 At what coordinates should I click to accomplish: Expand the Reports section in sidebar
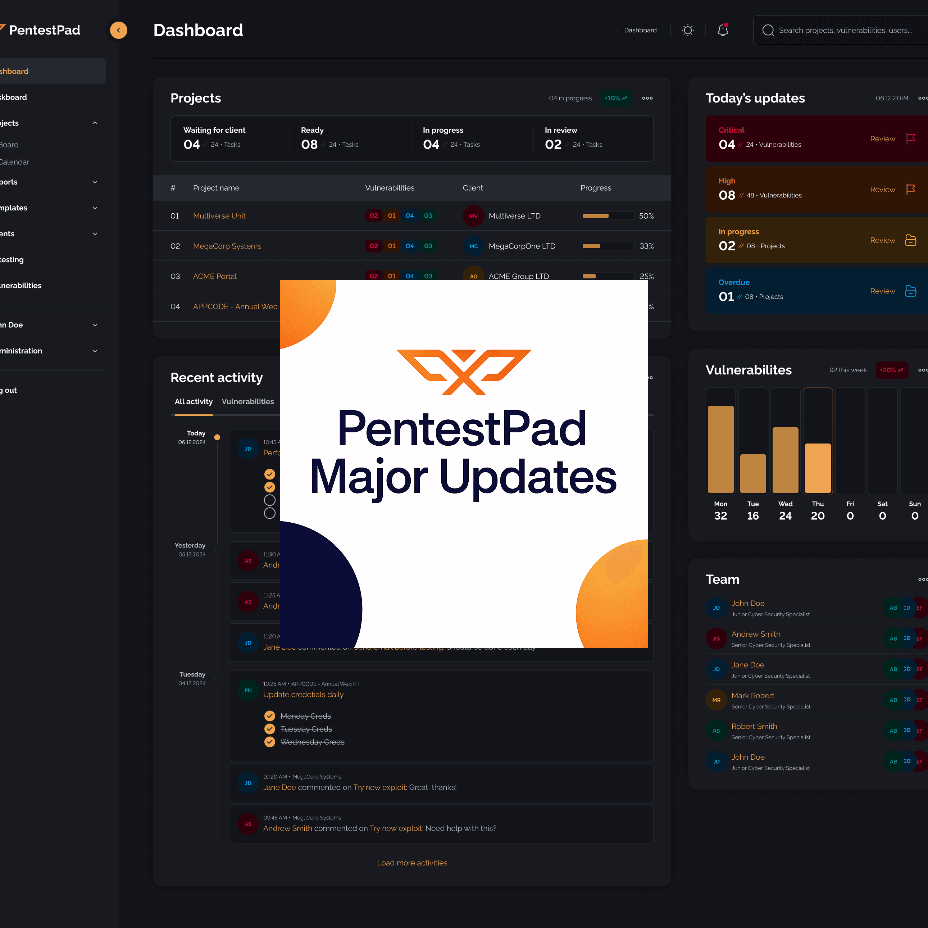pos(95,182)
